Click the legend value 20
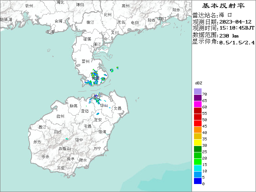 tap(204, 158)
